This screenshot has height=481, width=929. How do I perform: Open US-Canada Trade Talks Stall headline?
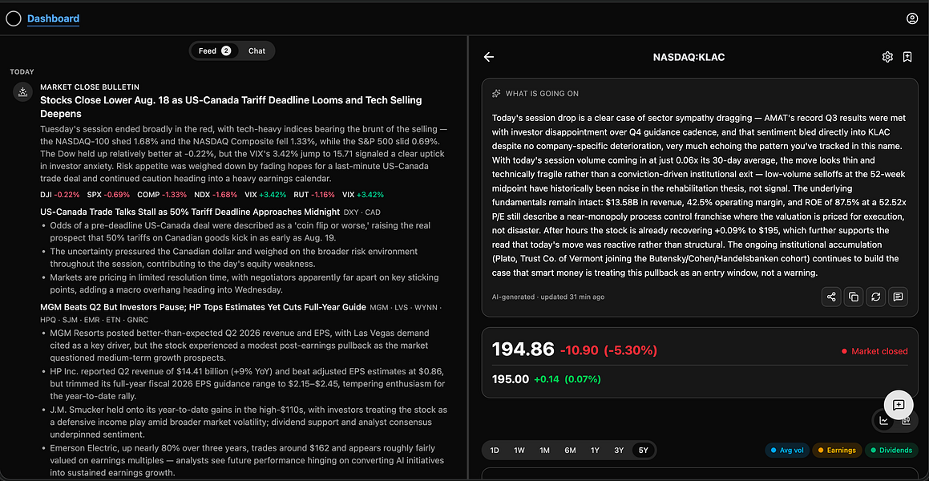[190, 212]
